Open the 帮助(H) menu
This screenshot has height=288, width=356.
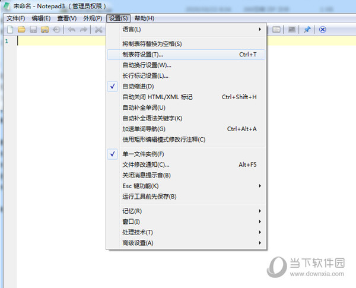click(144, 18)
